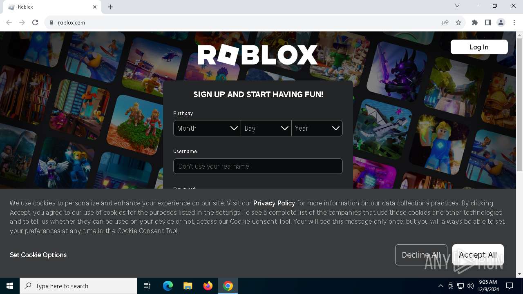
Task: Close the Roblox tab
Action: coord(95,7)
